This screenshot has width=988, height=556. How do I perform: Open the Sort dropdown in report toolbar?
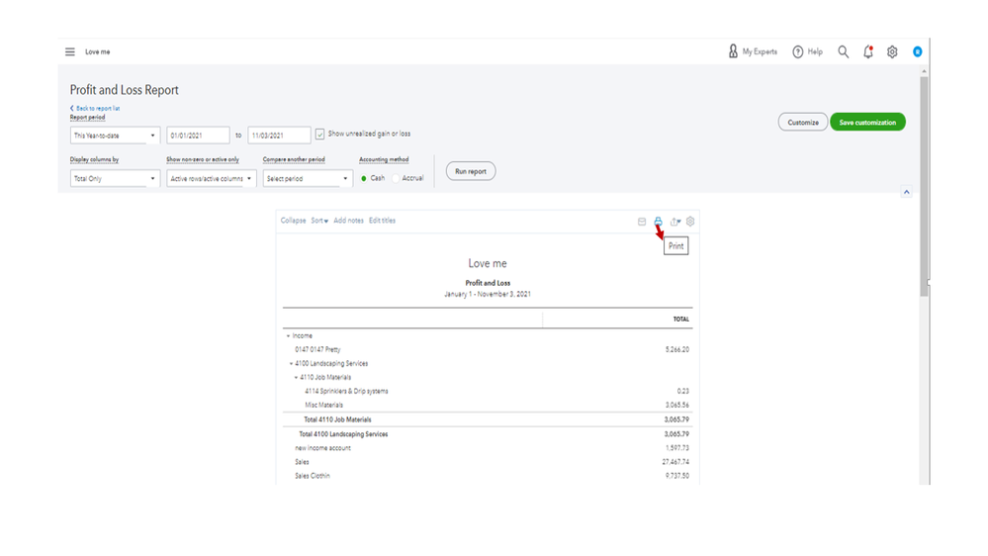(319, 221)
